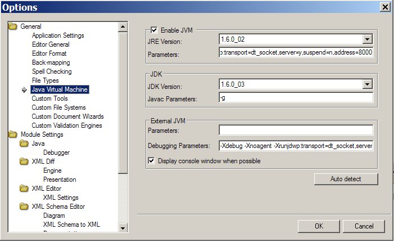This screenshot has width=394, height=242.
Task: Click the External JVM Parameters field
Action: point(296,131)
